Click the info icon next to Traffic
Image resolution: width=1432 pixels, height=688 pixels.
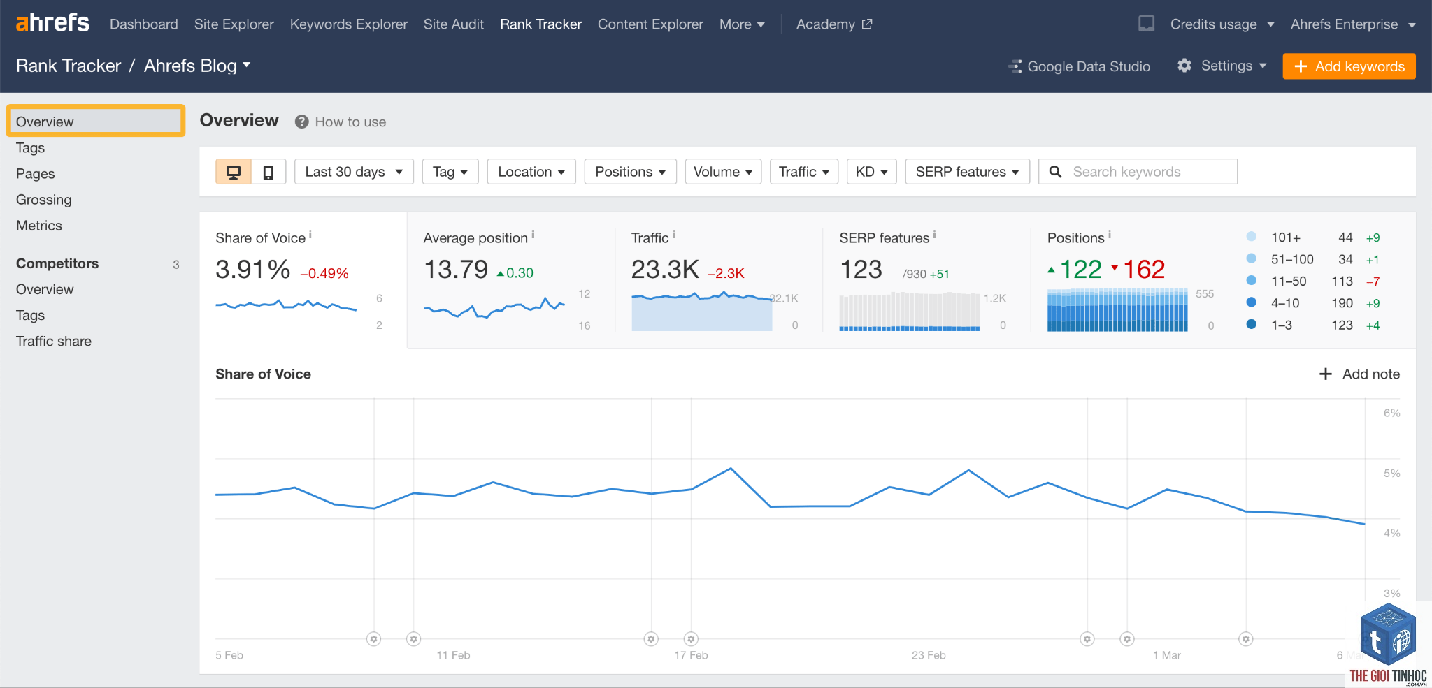tap(674, 235)
